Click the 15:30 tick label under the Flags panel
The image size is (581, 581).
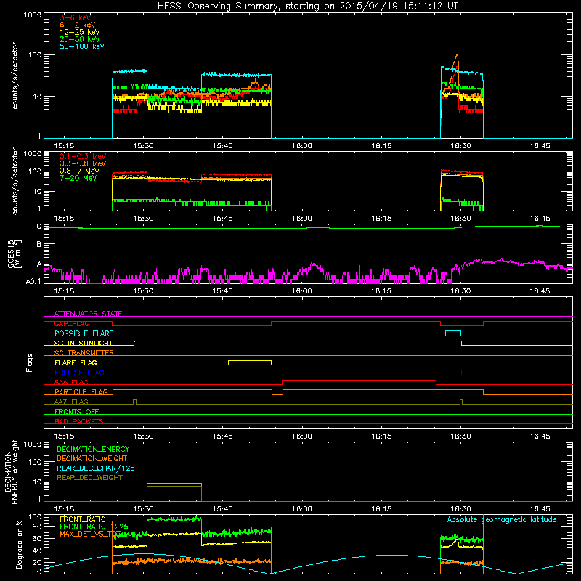(143, 436)
